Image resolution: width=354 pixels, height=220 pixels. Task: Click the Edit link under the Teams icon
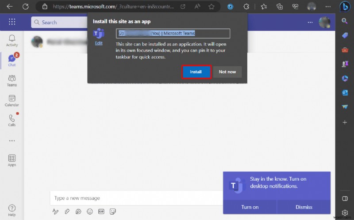click(99, 43)
